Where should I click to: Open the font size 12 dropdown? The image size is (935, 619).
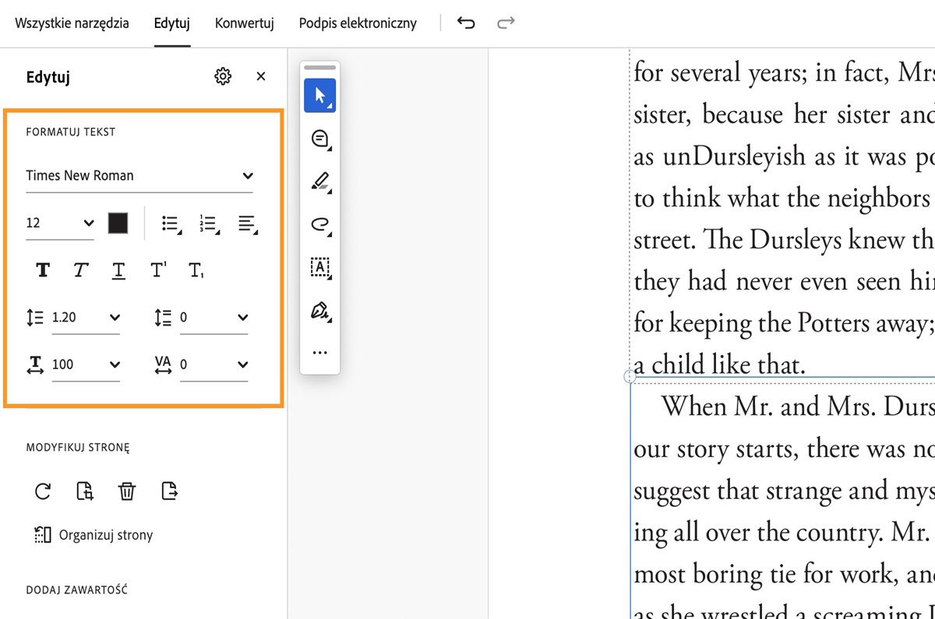[x=60, y=223]
